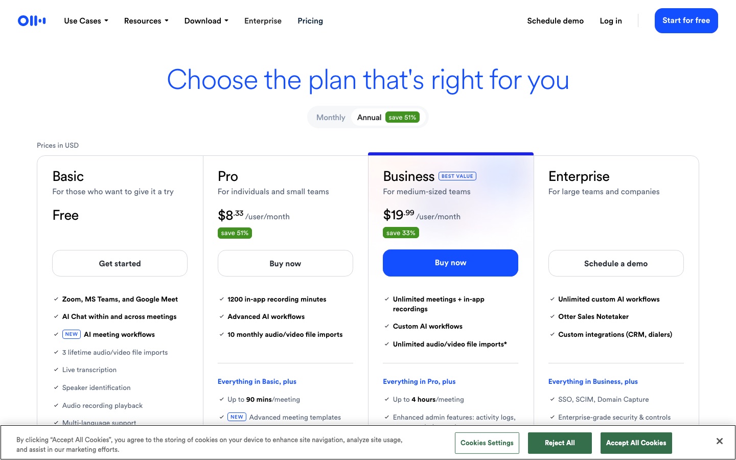Click the green save 51% toggle badge
This screenshot has height=460, width=736.
pos(402,118)
